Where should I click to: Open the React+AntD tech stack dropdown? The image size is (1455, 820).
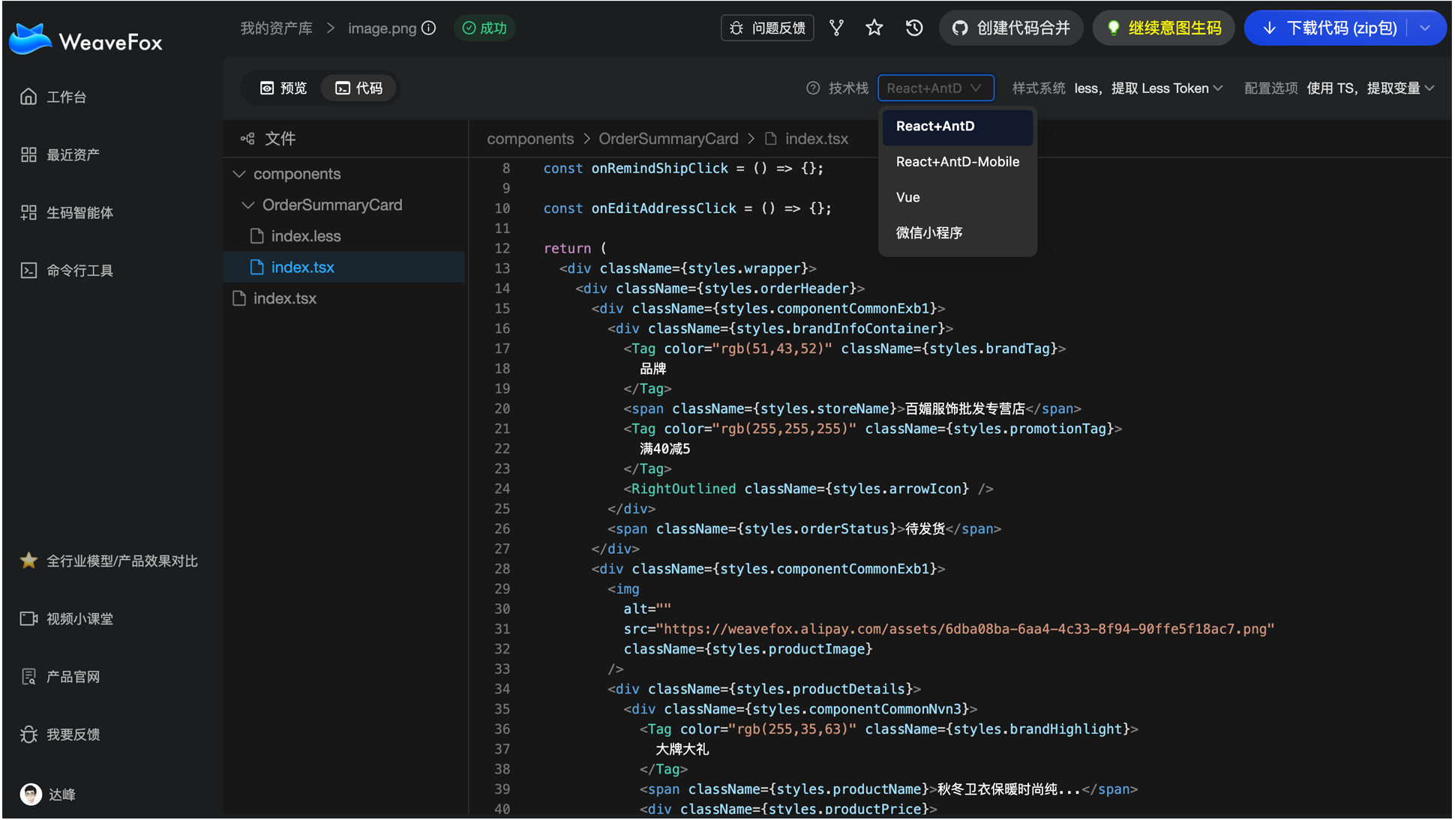[936, 88]
